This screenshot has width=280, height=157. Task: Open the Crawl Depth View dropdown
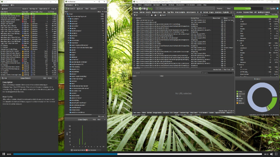(x=101, y=120)
